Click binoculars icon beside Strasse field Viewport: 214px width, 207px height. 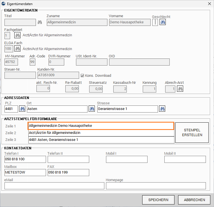pyautogui.click(x=162, y=109)
